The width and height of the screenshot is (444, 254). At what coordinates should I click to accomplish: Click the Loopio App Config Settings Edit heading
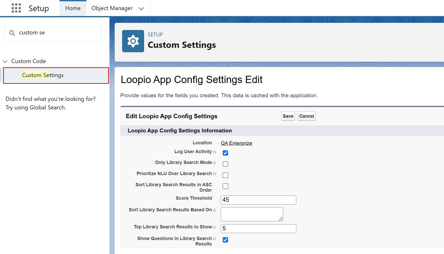pyautogui.click(x=192, y=80)
